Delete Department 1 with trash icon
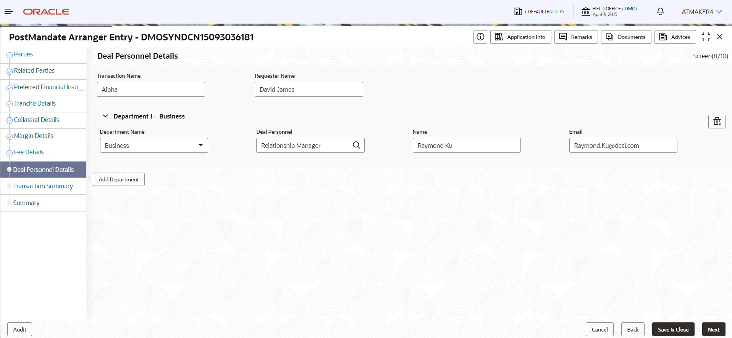732x338 pixels. [x=717, y=122]
